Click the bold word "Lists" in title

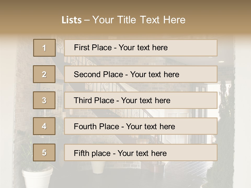[71, 20]
